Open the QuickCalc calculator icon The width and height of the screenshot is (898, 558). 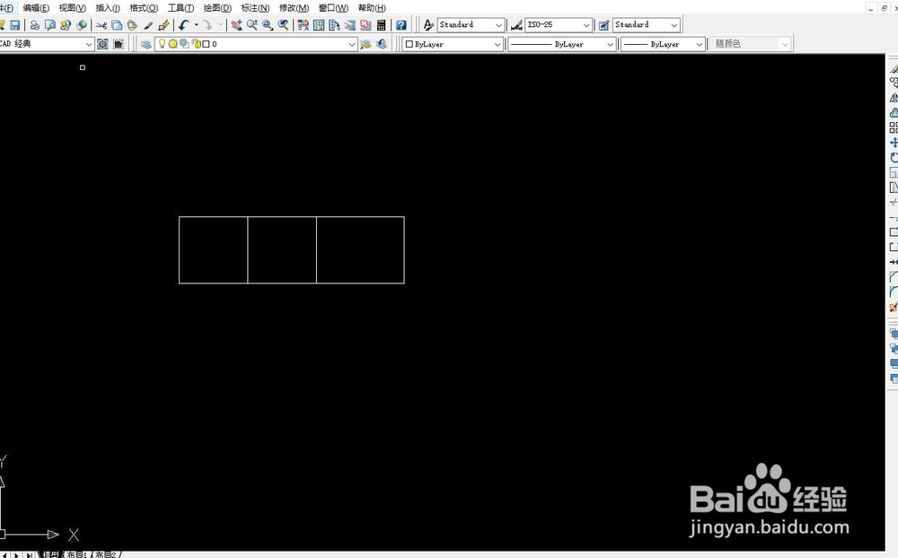pos(381,25)
